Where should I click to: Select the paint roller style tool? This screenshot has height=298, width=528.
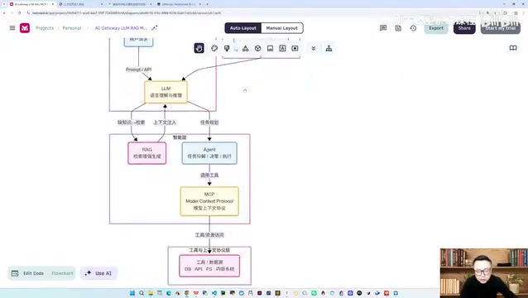coord(227,48)
